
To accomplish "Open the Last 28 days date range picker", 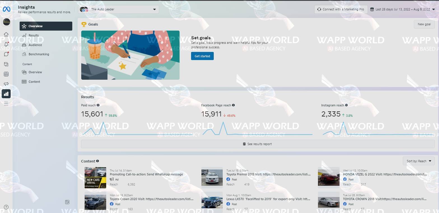I will coord(402,9).
